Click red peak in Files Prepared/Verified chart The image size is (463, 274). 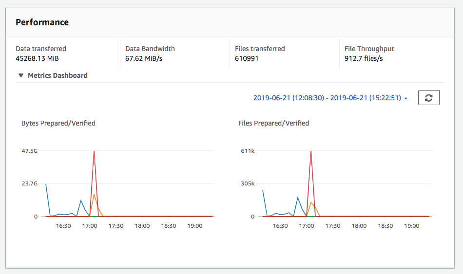(x=310, y=151)
